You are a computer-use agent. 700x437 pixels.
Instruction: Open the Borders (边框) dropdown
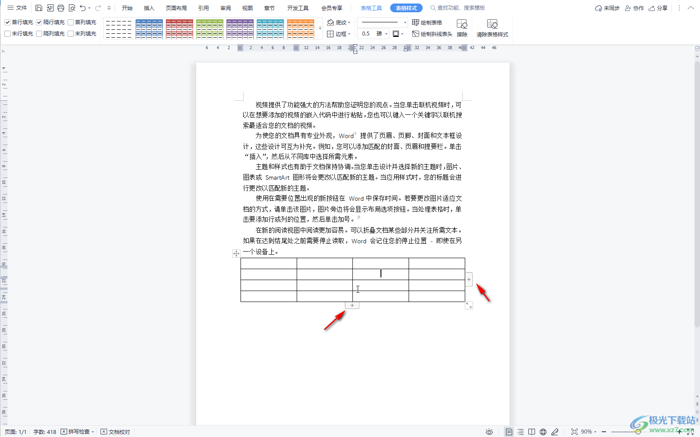coord(339,34)
